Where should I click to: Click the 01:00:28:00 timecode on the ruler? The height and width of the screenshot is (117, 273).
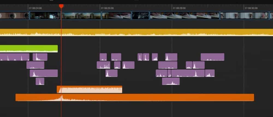click(179, 8)
